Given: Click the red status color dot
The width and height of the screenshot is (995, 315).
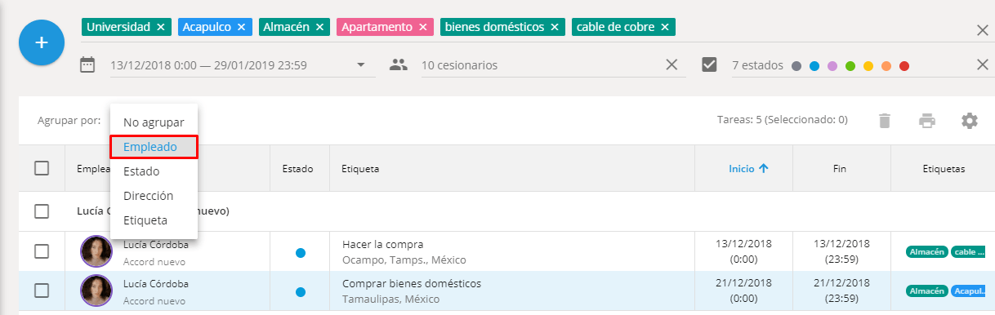Looking at the screenshot, I should tap(904, 66).
